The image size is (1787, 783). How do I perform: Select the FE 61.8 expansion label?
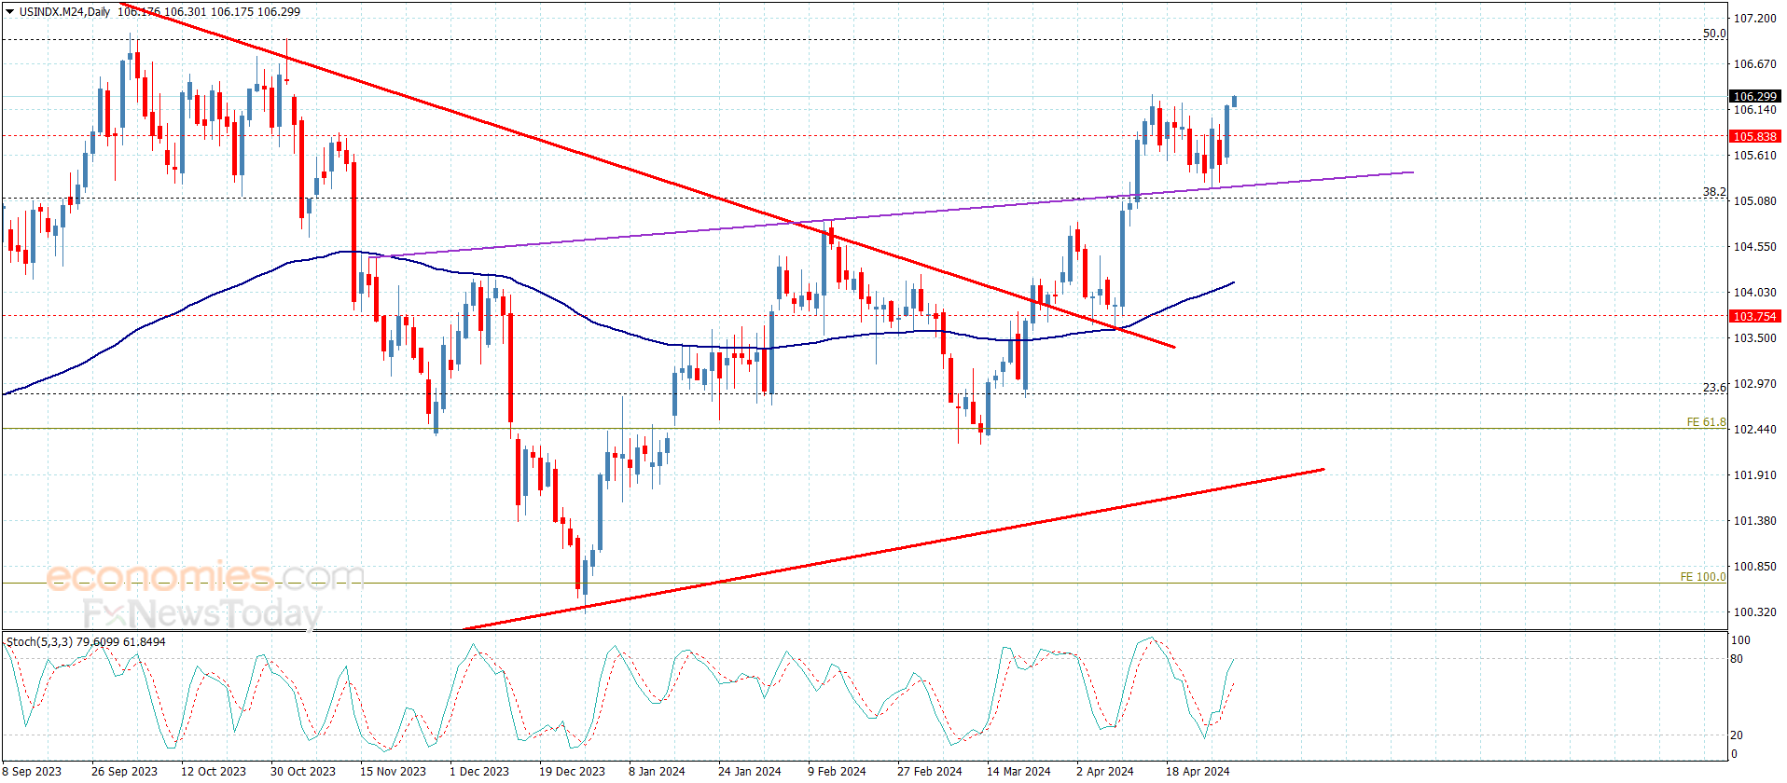[1706, 422]
